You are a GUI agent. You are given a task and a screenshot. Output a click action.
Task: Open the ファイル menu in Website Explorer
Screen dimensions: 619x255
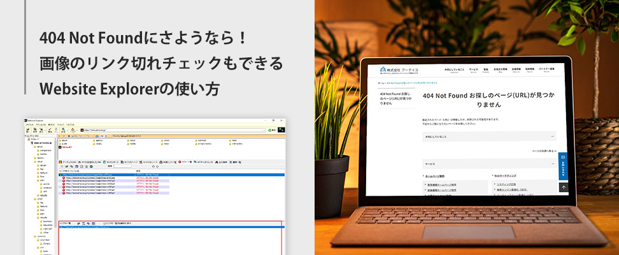click(29, 124)
